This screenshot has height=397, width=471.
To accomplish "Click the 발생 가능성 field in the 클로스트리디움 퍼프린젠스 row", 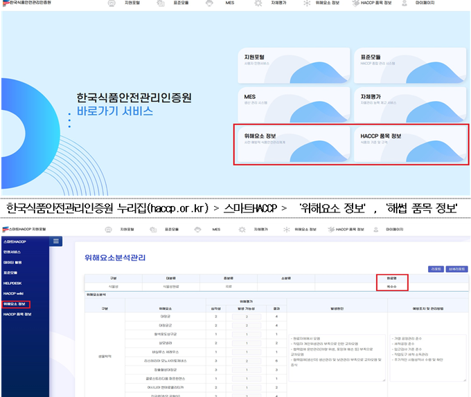I will (x=247, y=379).
